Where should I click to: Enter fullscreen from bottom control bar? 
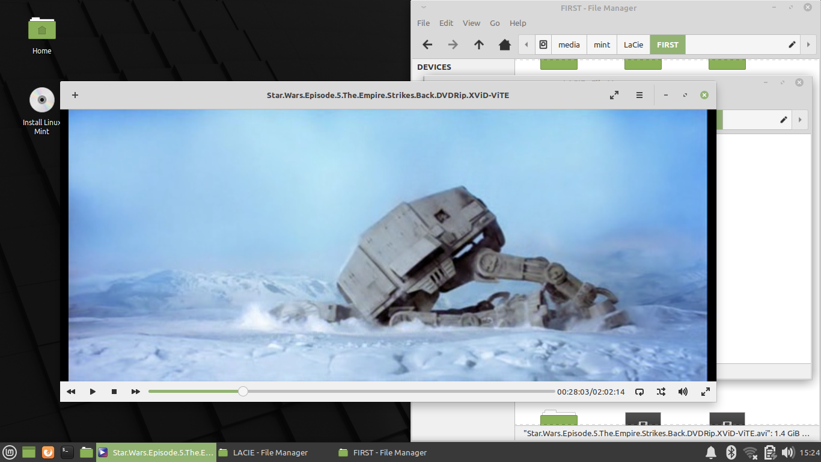tap(706, 392)
